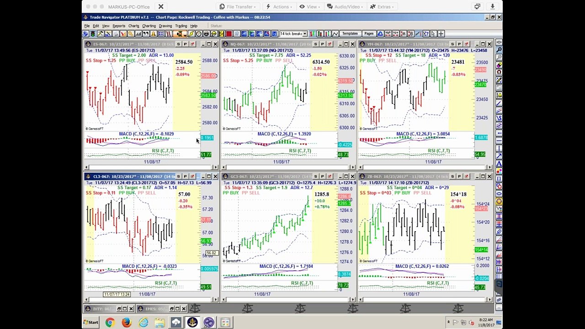Click the remote session monitor switch icon
This screenshot has height=329, width=585.
[477, 7]
